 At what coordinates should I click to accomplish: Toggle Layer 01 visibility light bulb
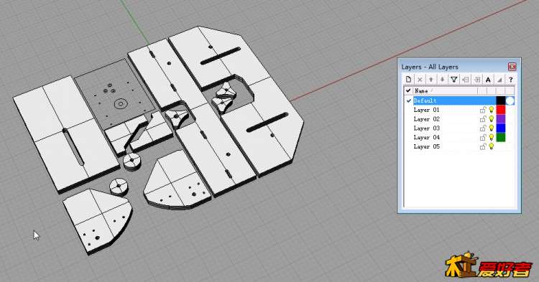(x=492, y=110)
